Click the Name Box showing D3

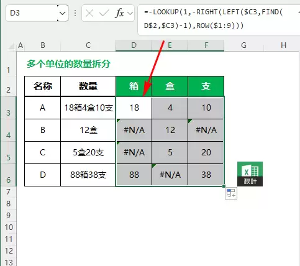click(x=32, y=13)
